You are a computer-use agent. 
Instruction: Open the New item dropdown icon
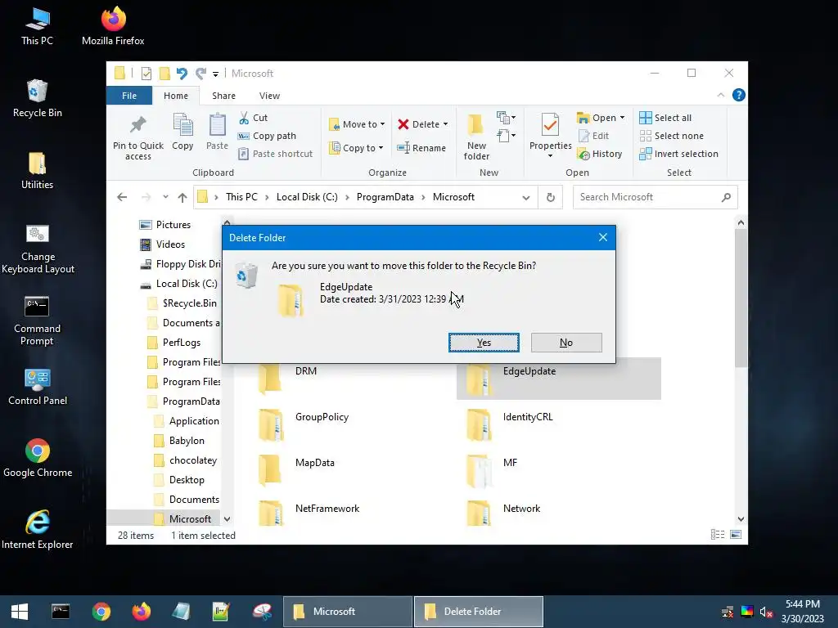click(506, 118)
